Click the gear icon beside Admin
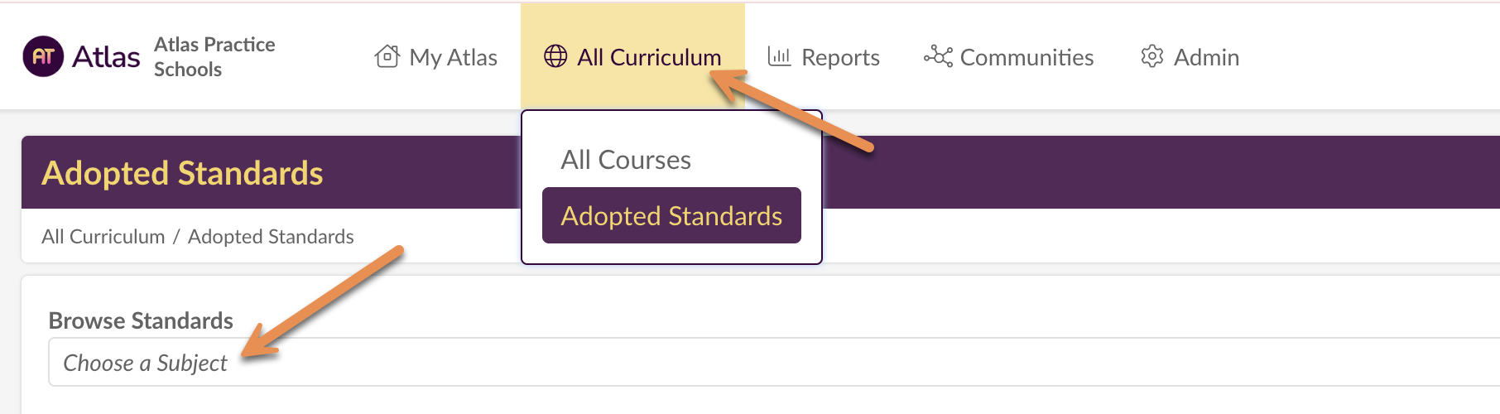This screenshot has width=1500, height=414. tap(1152, 56)
